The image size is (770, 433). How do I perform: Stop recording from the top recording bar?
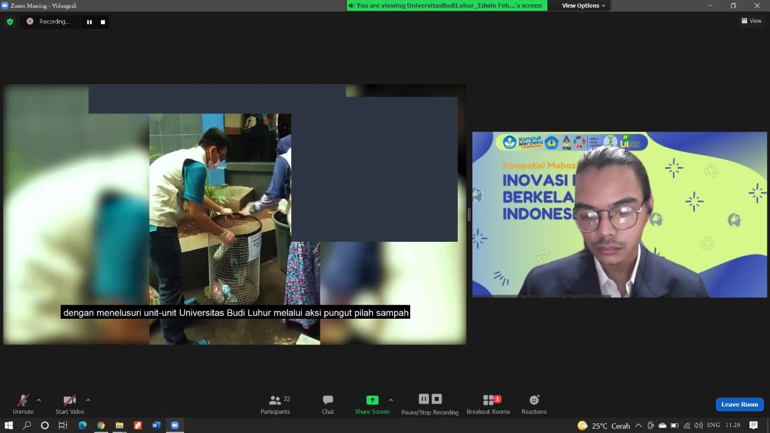[103, 22]
